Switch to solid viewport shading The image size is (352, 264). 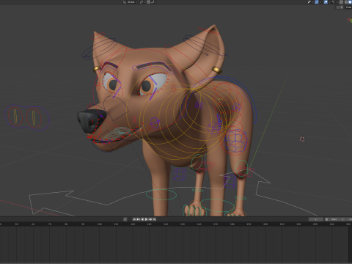(349, 2)
